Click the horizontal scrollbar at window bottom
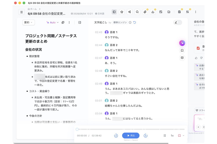The width and height of the screenshot is (217, 144). coord(91,143)
